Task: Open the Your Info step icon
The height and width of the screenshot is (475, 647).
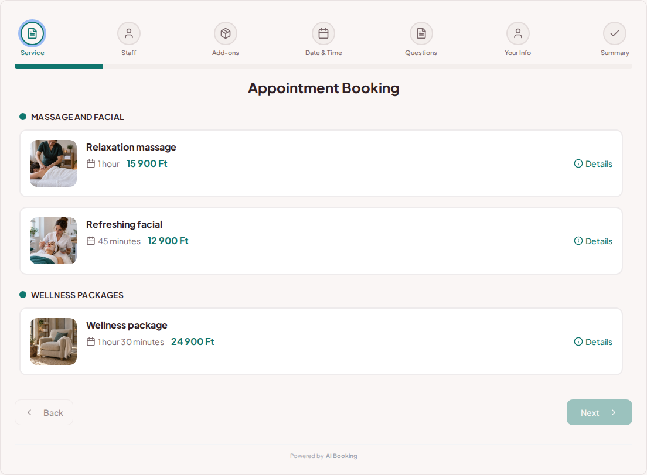Action: pyautogui.click(x=518, y=33)
